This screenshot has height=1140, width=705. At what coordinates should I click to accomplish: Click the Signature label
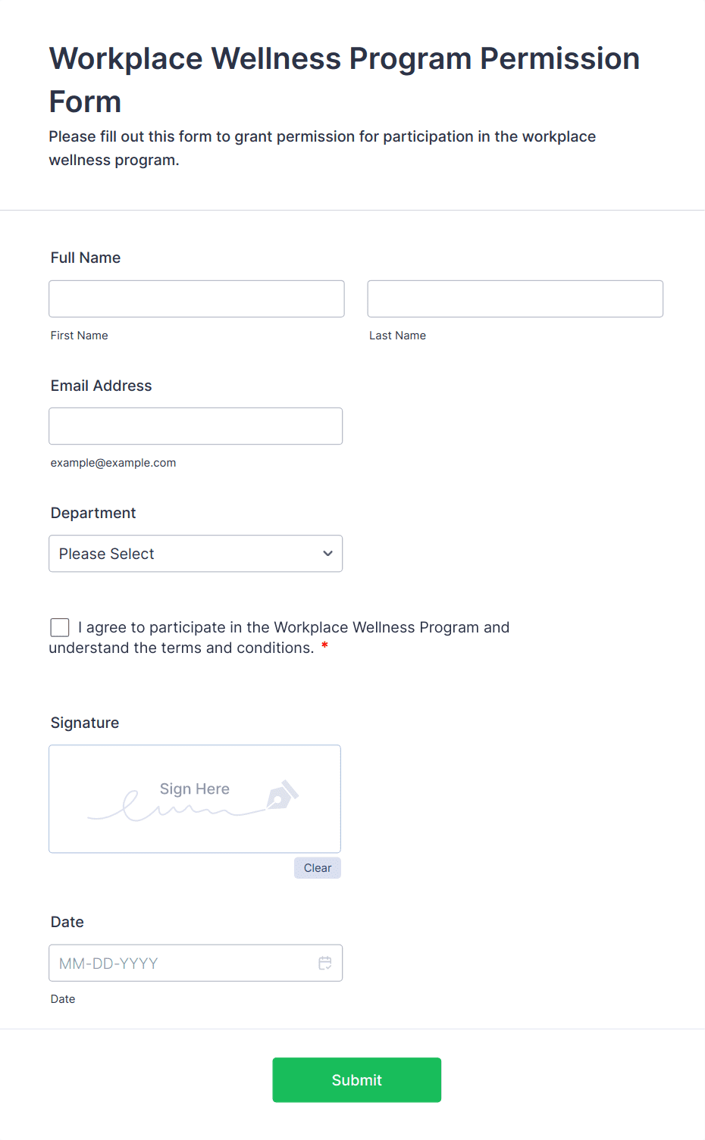85,723
